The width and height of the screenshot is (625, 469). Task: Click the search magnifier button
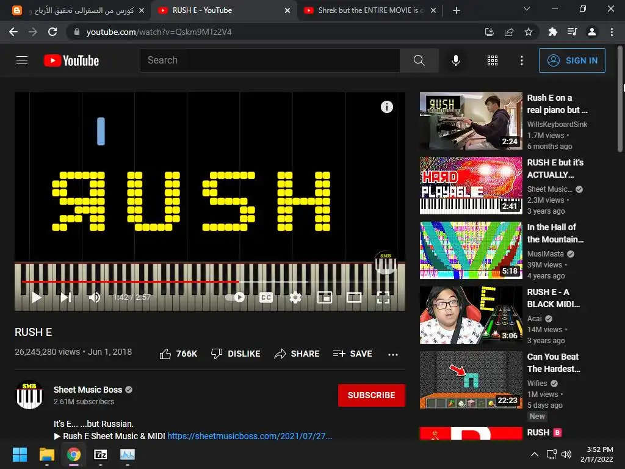coord(419,60)
